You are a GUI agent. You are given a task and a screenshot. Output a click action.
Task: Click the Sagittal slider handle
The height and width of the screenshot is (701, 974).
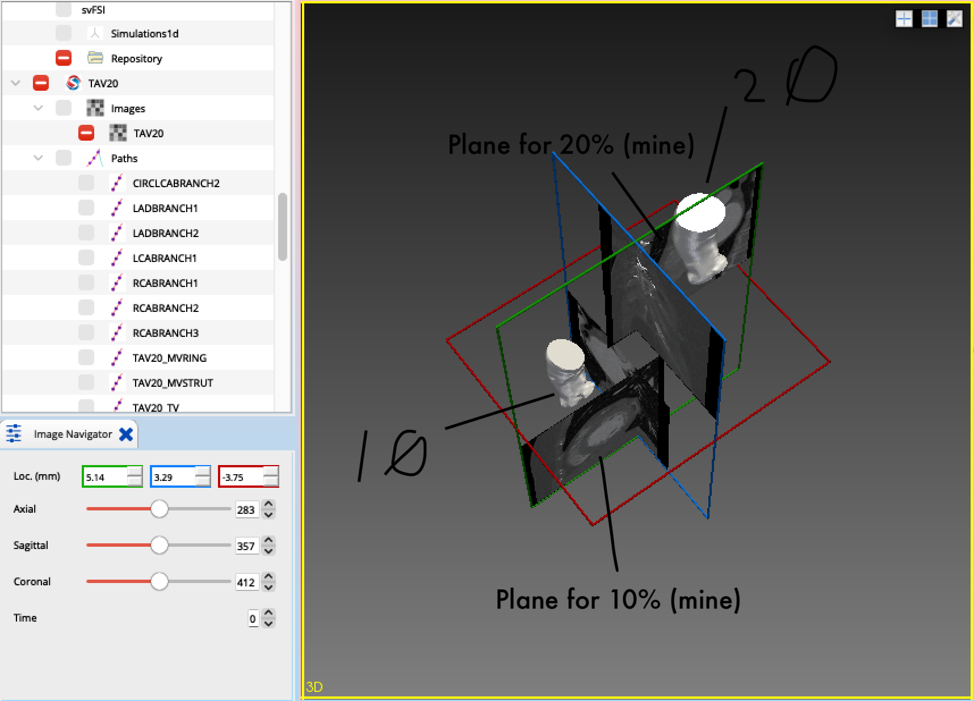[x=159, y=546]
